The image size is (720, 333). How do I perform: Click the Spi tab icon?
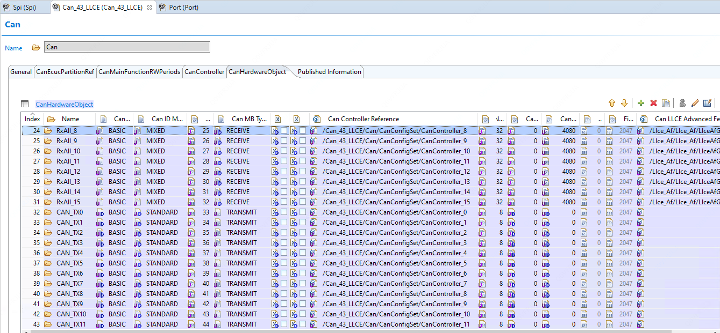pyautogui.click(x=6, y=8)
